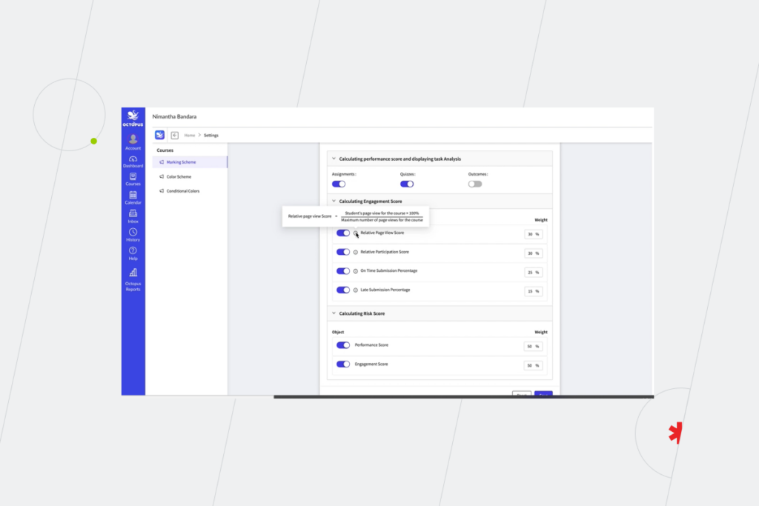Open Octopus Reports chart icon

(x=133, y=273)
